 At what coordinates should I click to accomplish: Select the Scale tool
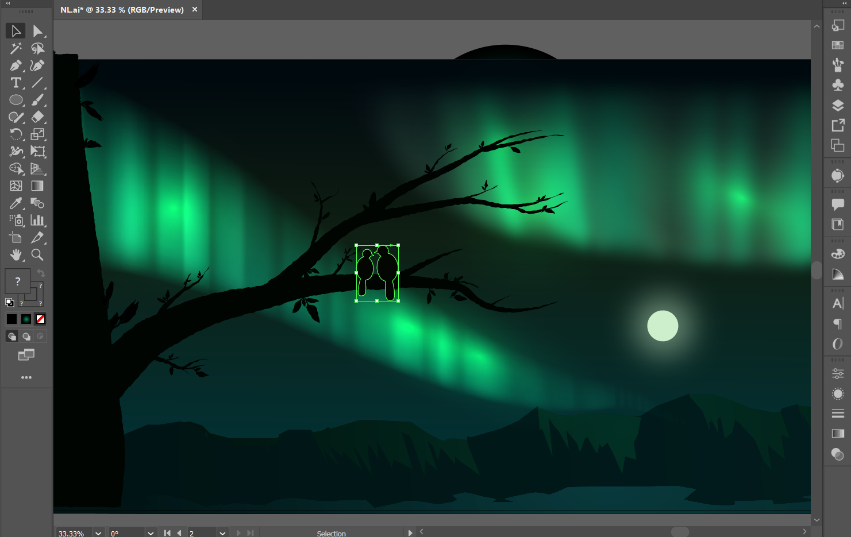click(x=37, y=134)
